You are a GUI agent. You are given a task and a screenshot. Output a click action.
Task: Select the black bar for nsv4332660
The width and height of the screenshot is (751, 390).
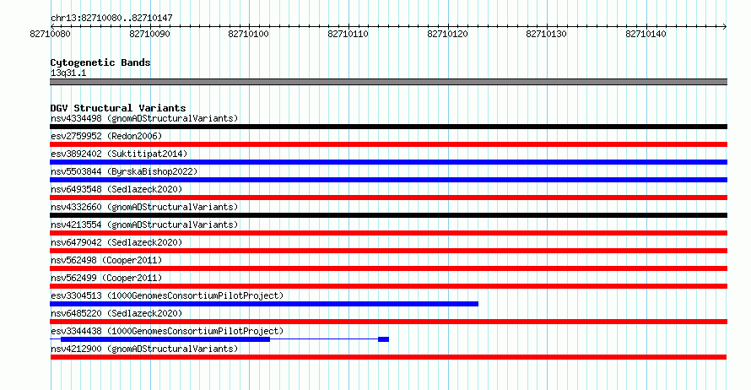[x=388, y=215]
